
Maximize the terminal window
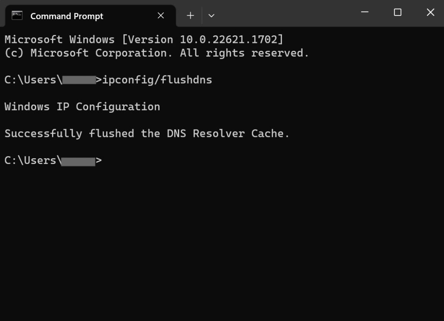pyautogui.click(x=397, y=12)
